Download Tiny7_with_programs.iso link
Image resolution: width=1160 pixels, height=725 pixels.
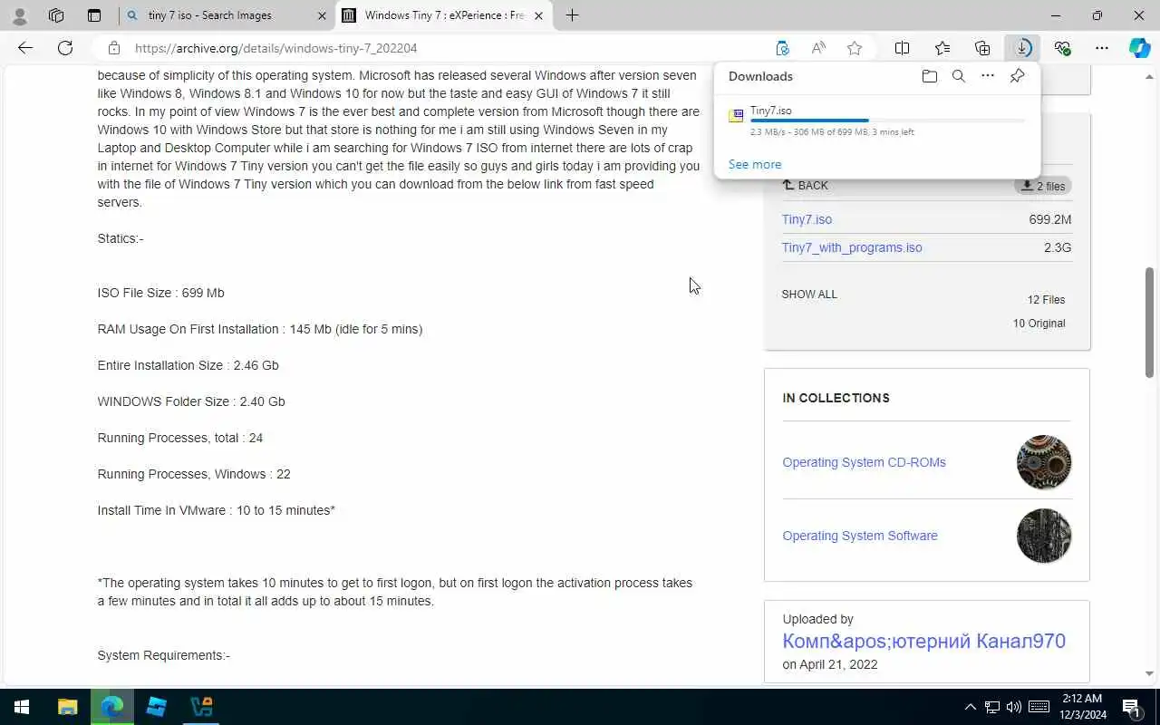coord(852,247)
